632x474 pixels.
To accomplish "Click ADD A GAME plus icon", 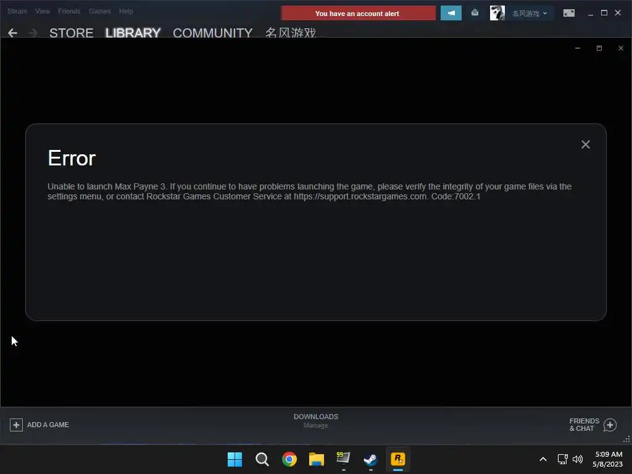I will pyautogui.click(x=16, y=425).
